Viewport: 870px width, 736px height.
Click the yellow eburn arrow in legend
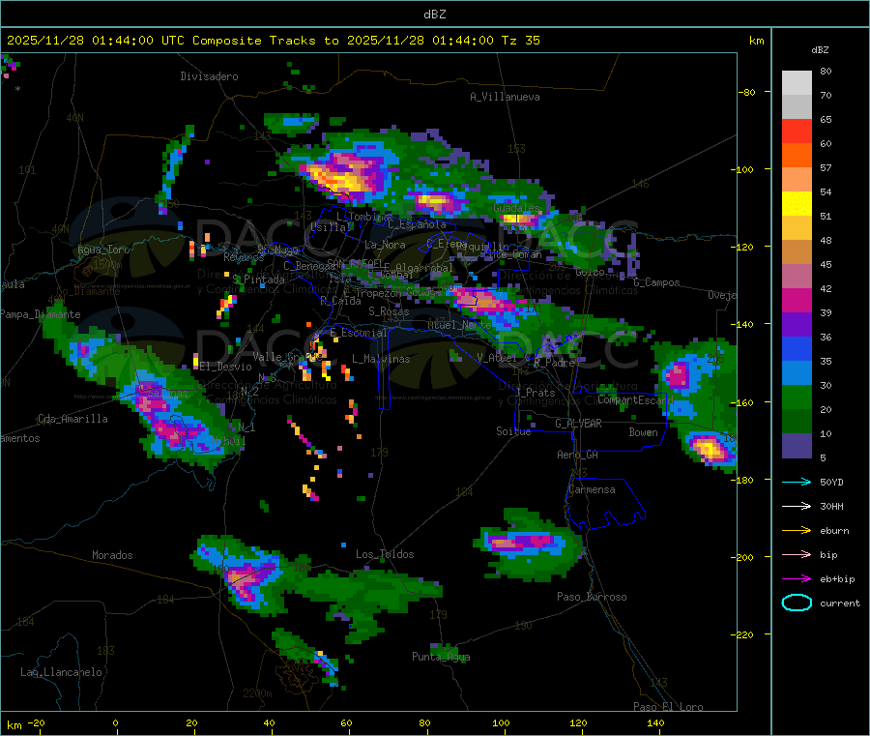click(x=797, y=531)
